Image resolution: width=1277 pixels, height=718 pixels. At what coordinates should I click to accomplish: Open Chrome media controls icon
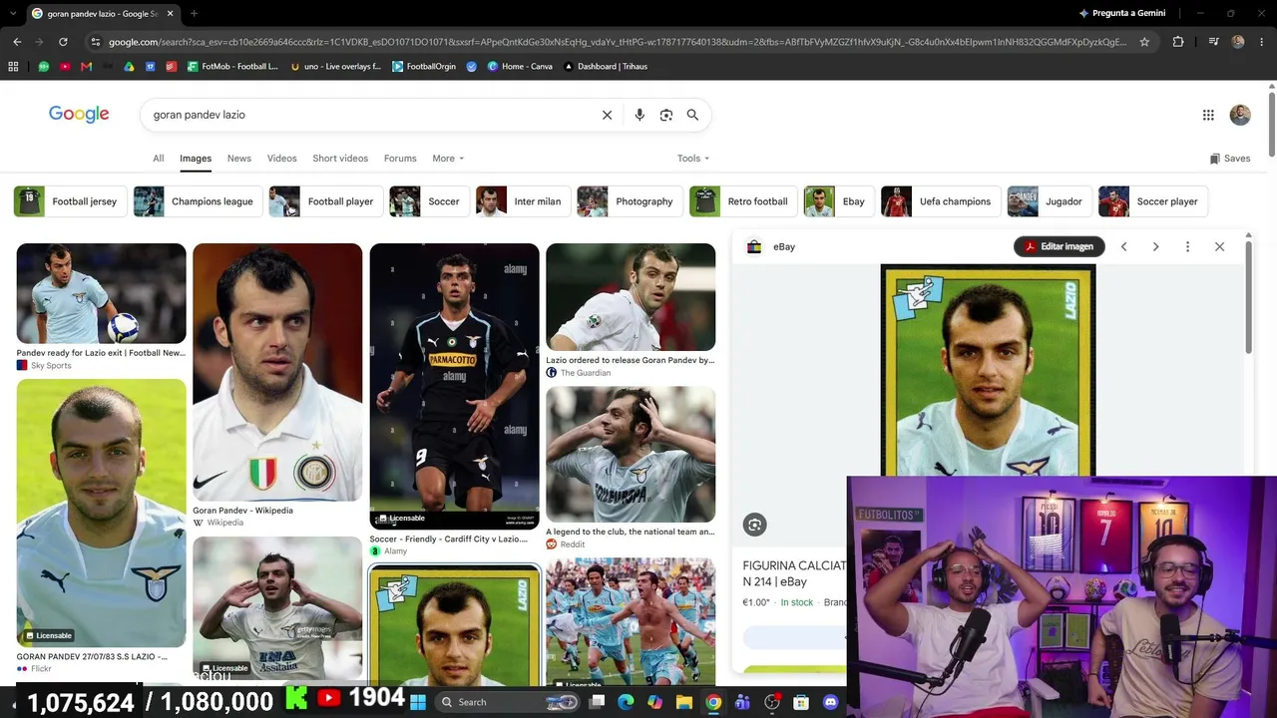coord(1213,42)
